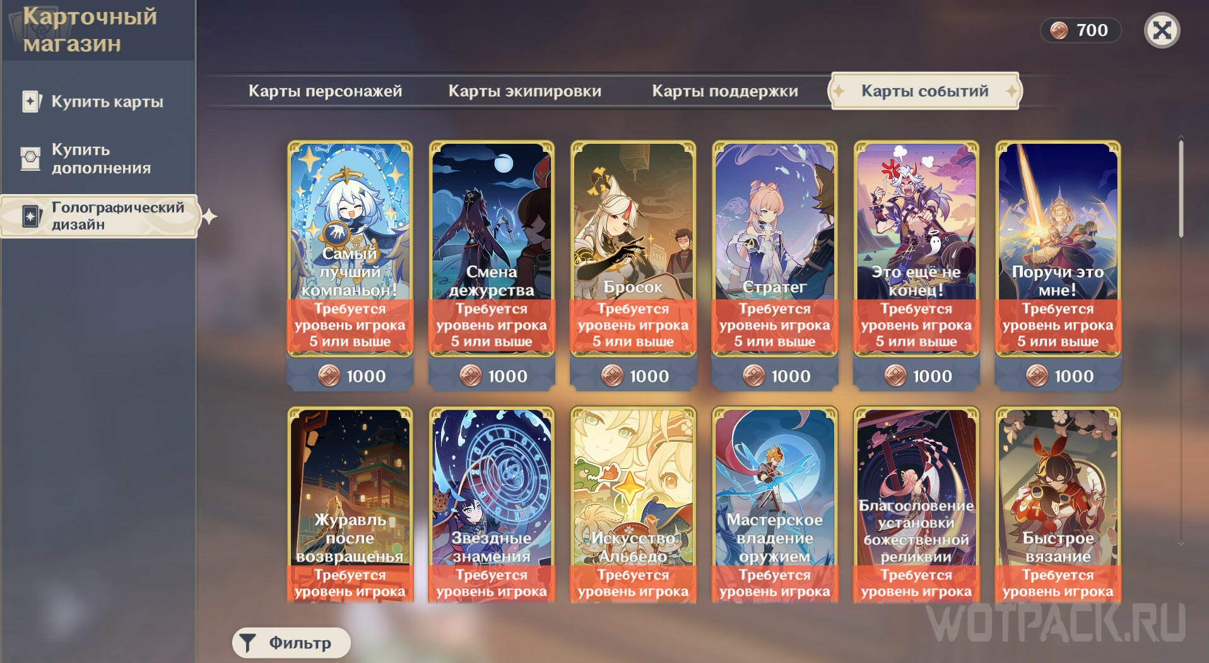Close the card shop with X button
The image size is (1209, 663).
pyautogui.click(x=1162, y=30)
